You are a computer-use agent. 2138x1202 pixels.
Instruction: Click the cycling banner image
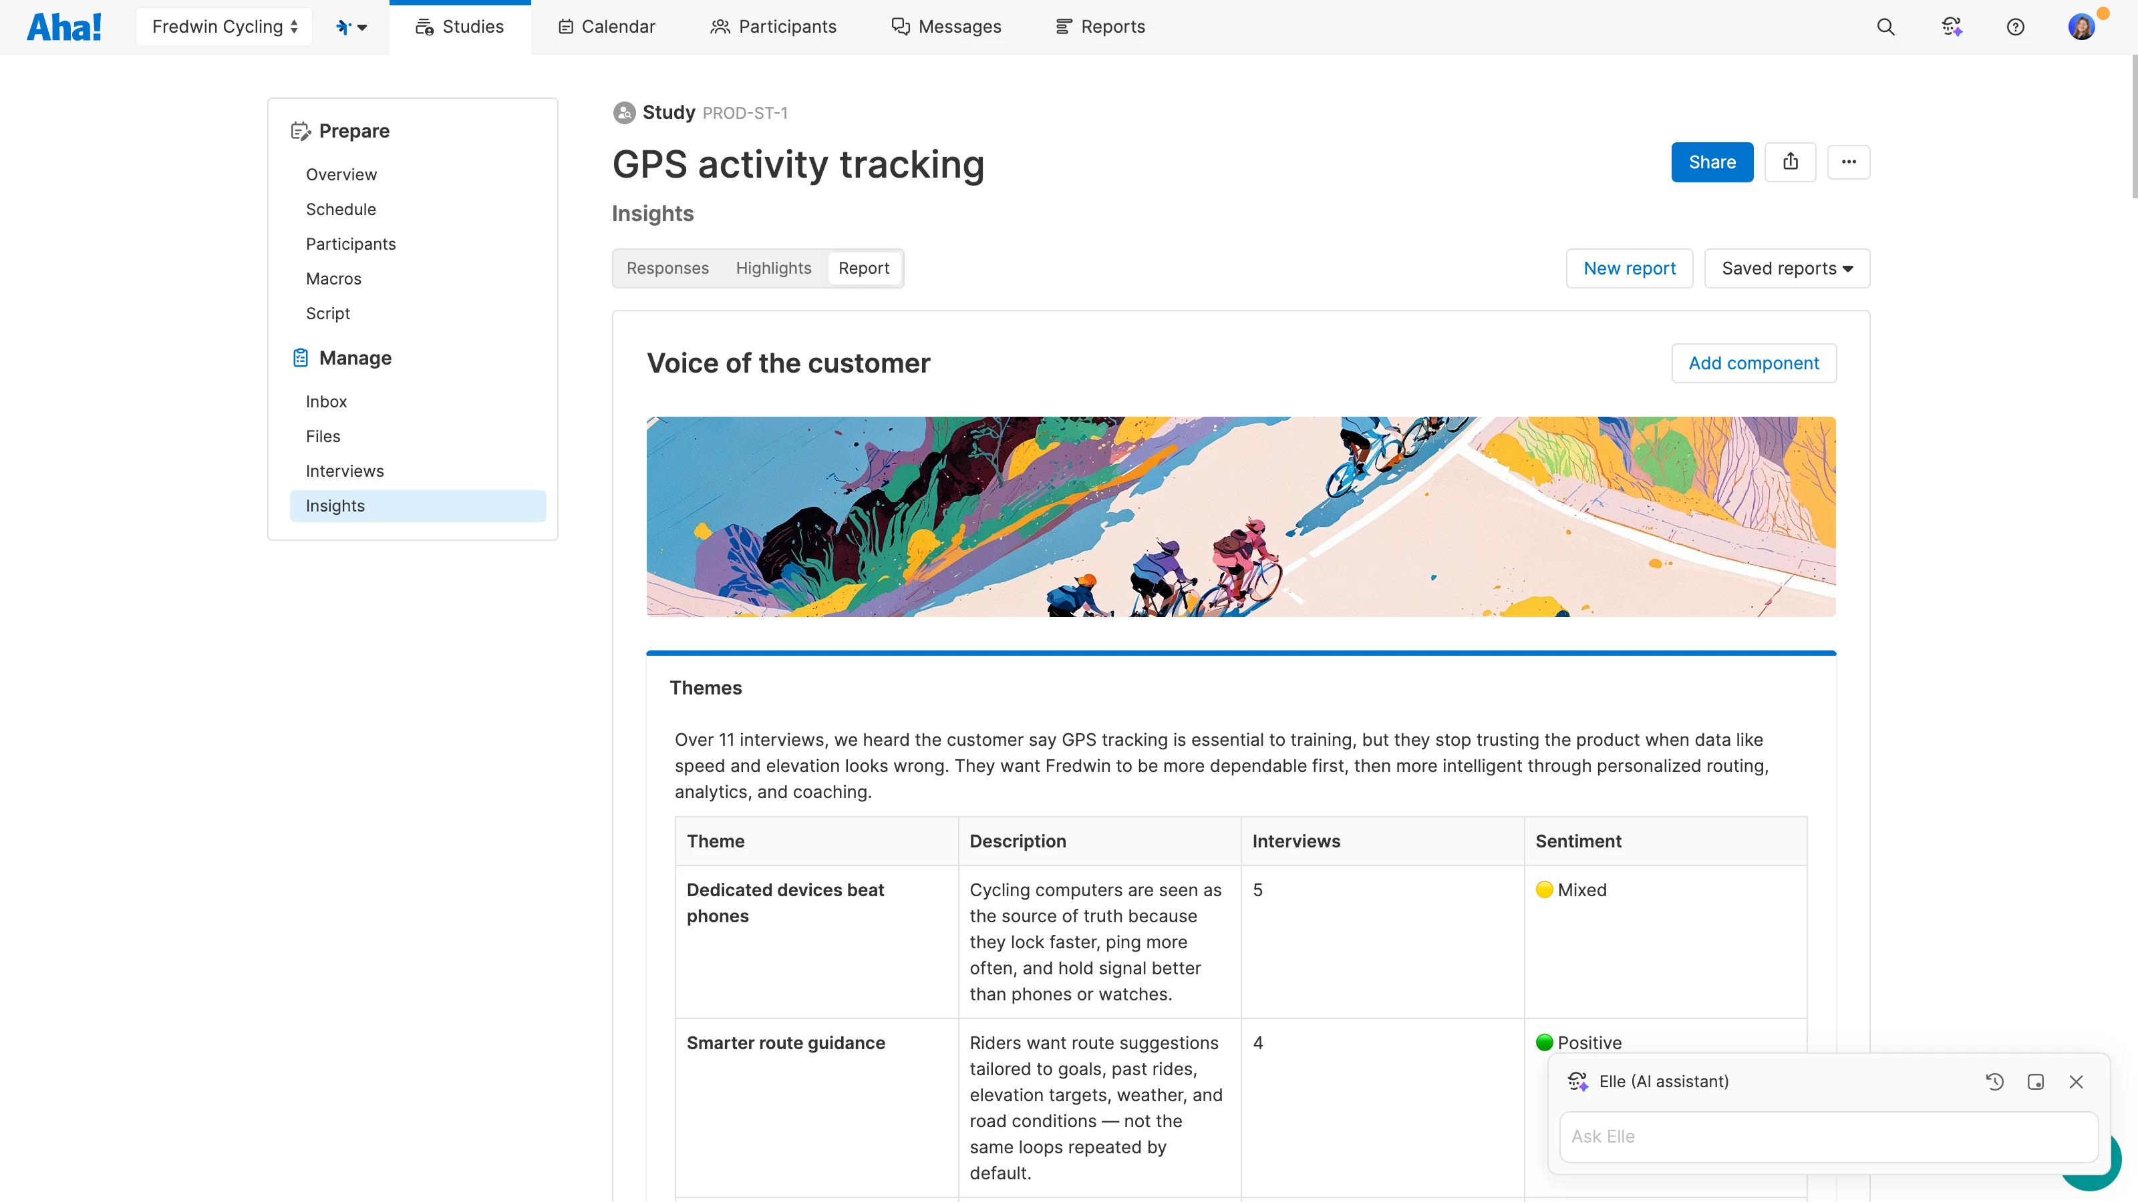1241,516
